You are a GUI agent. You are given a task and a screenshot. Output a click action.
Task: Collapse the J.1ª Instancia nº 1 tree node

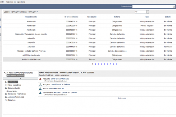[x=4, y=73]
